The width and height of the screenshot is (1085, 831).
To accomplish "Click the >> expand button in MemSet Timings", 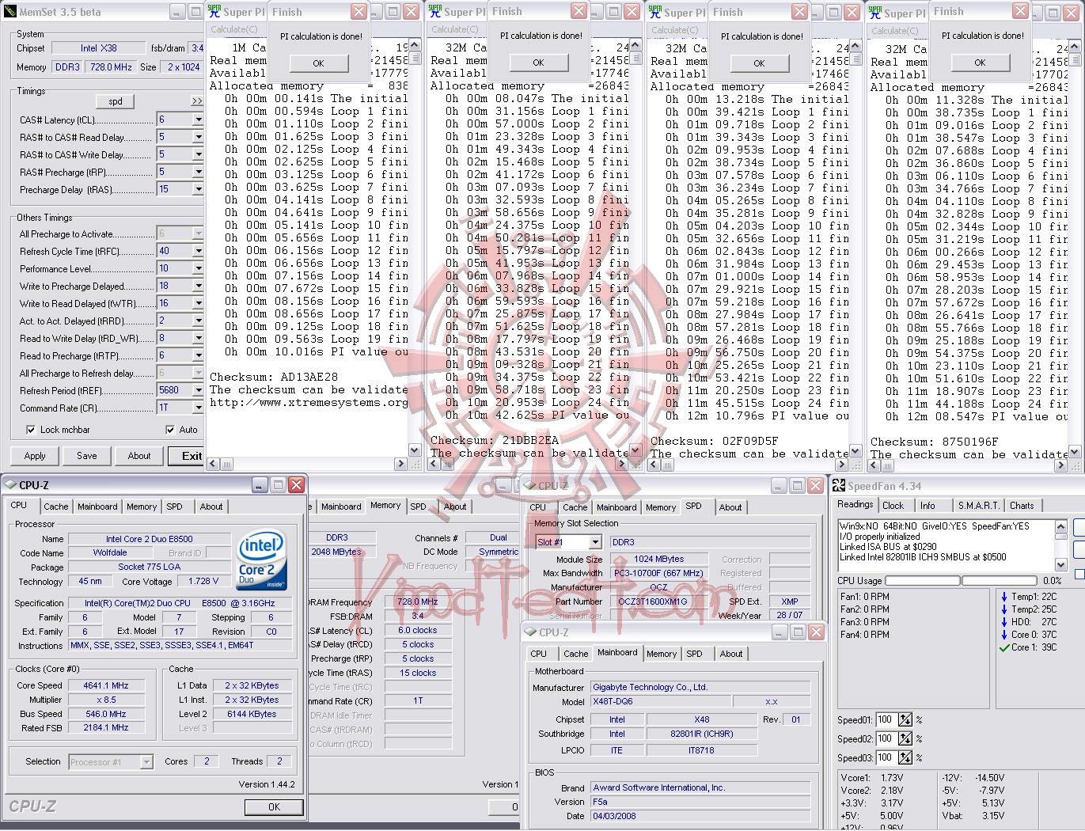I will [196, 101].
